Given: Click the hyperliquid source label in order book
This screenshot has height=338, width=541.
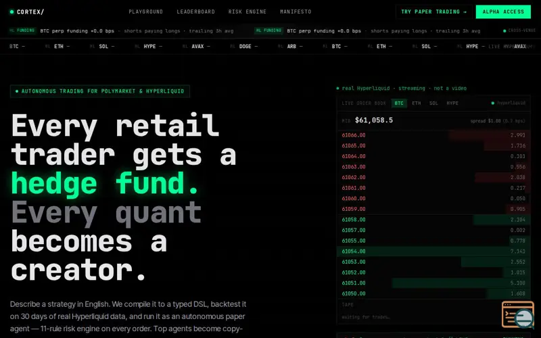Looking at the screenshot, I should point(509,103).
